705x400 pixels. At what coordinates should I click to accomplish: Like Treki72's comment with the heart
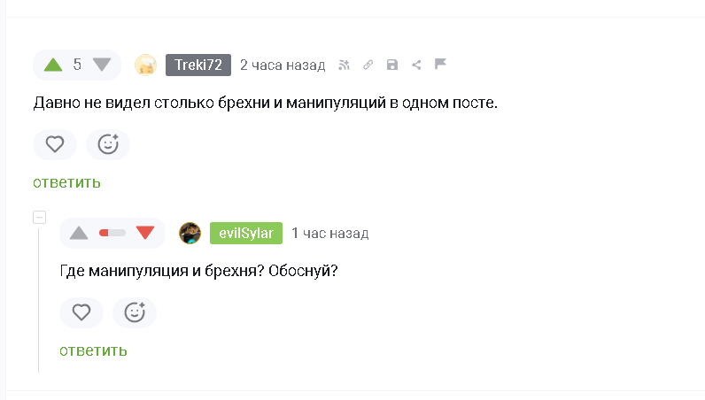coord(55,144)
